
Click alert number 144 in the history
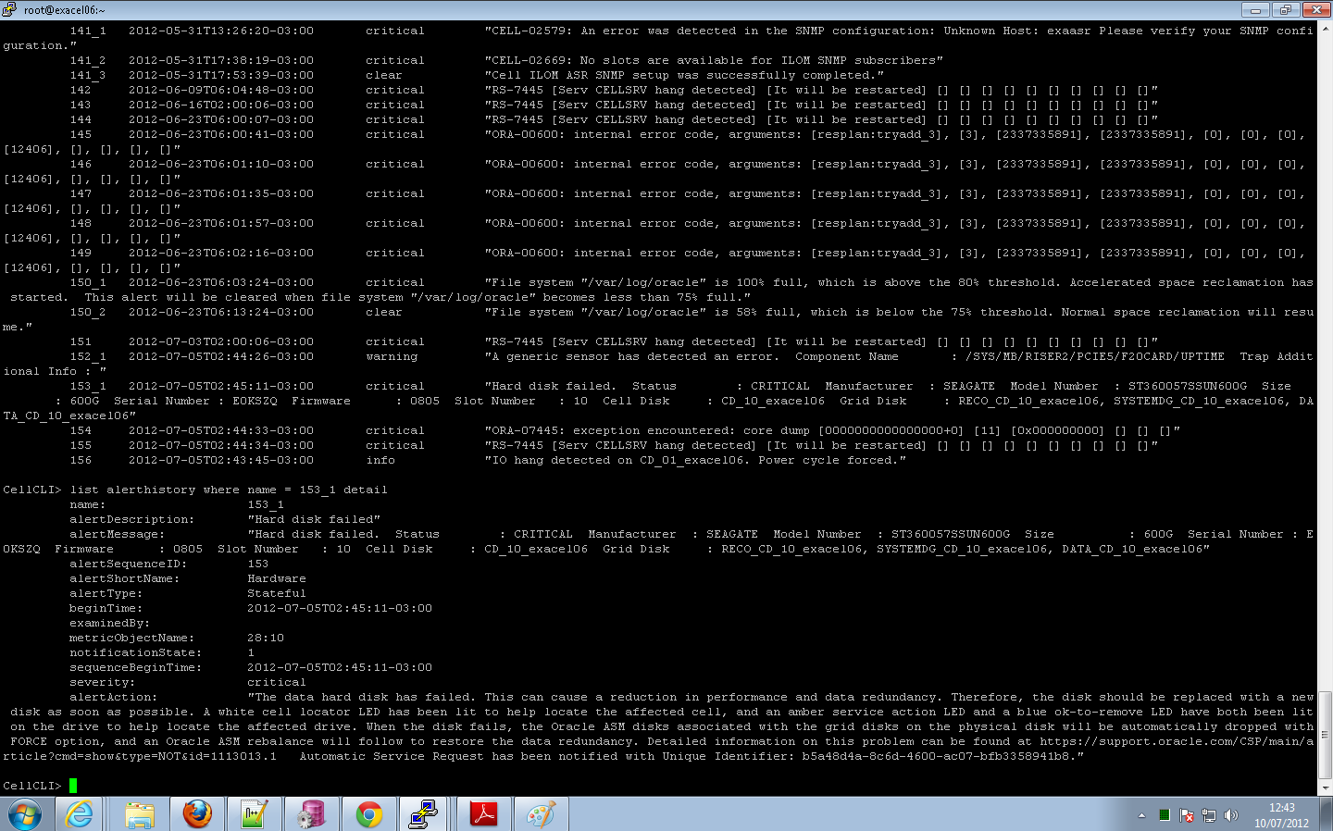pos(81,119)
